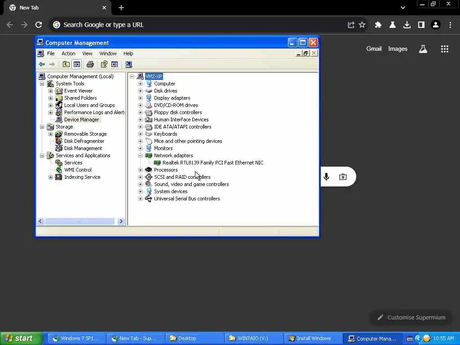Click the Scan for hardware changes icon
This screenshot has height=345, width=460.
(128, 64)
